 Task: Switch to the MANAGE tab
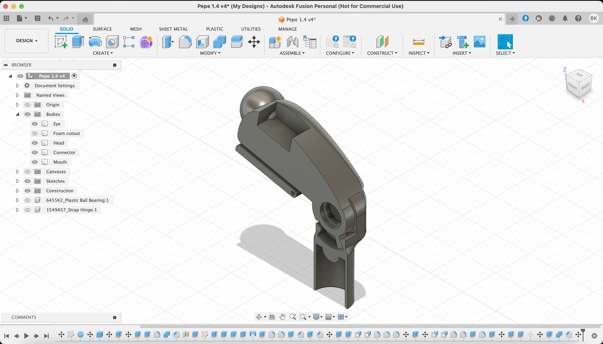(288, 29)
